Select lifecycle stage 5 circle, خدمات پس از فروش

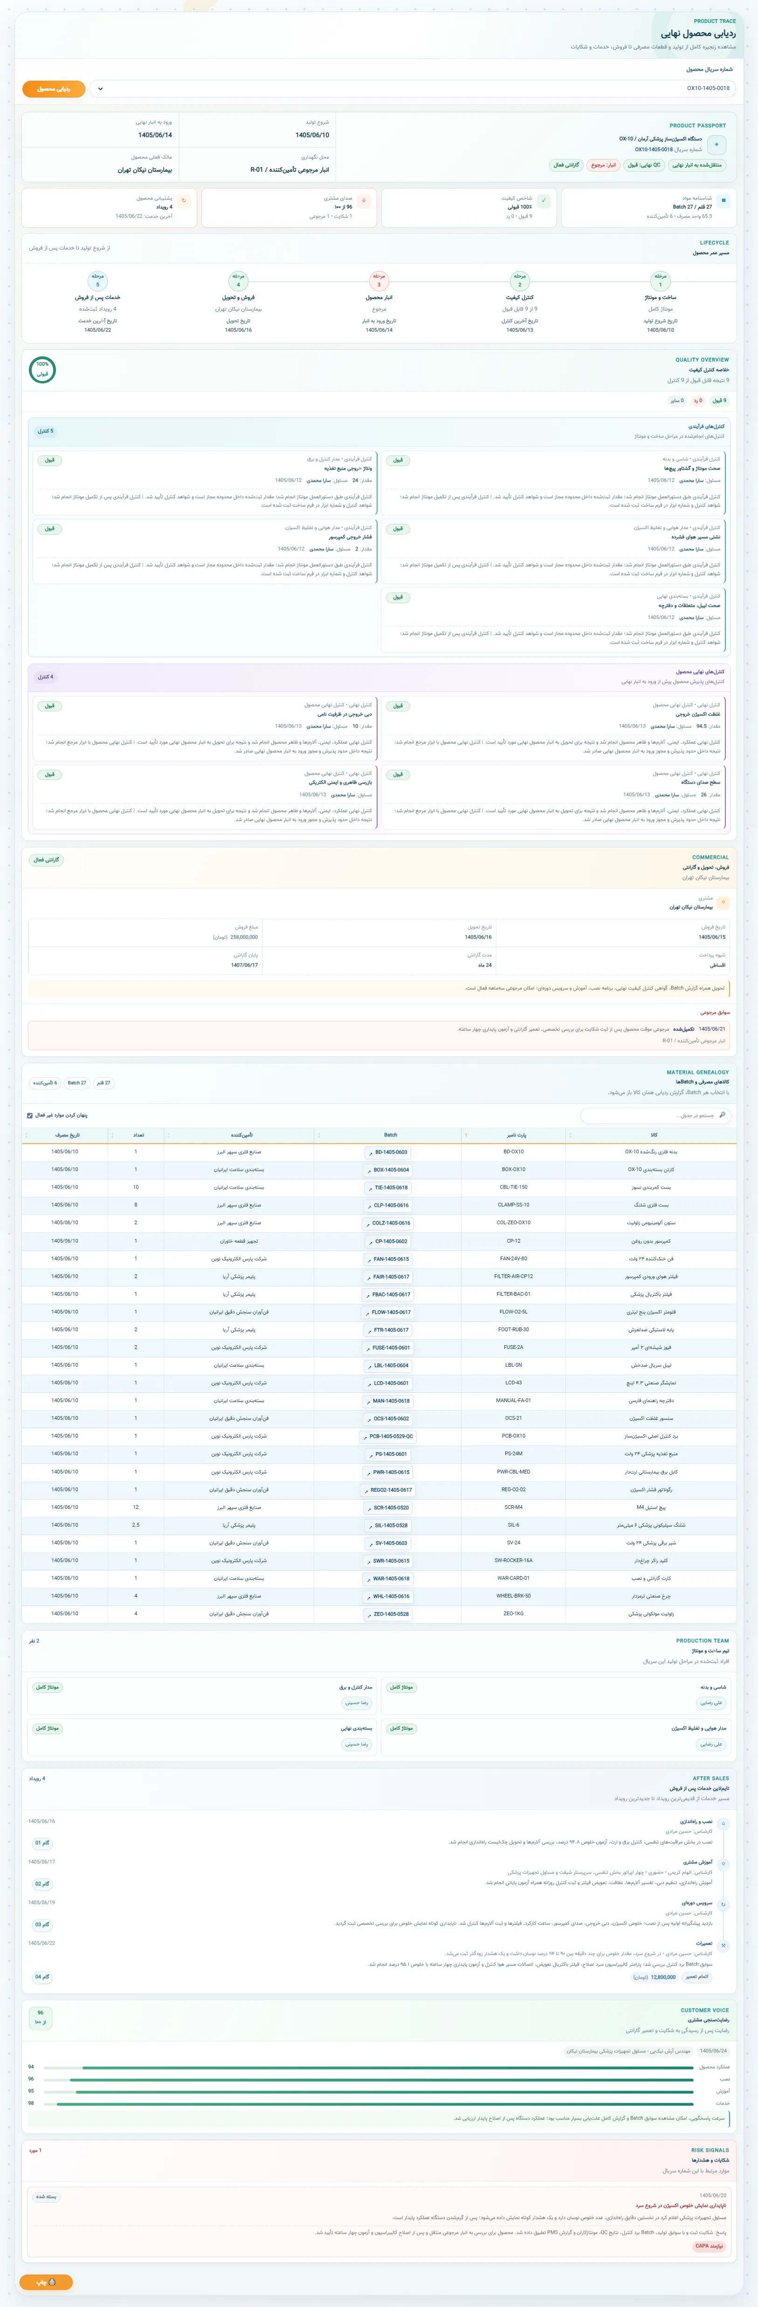[x=97, y=281]
